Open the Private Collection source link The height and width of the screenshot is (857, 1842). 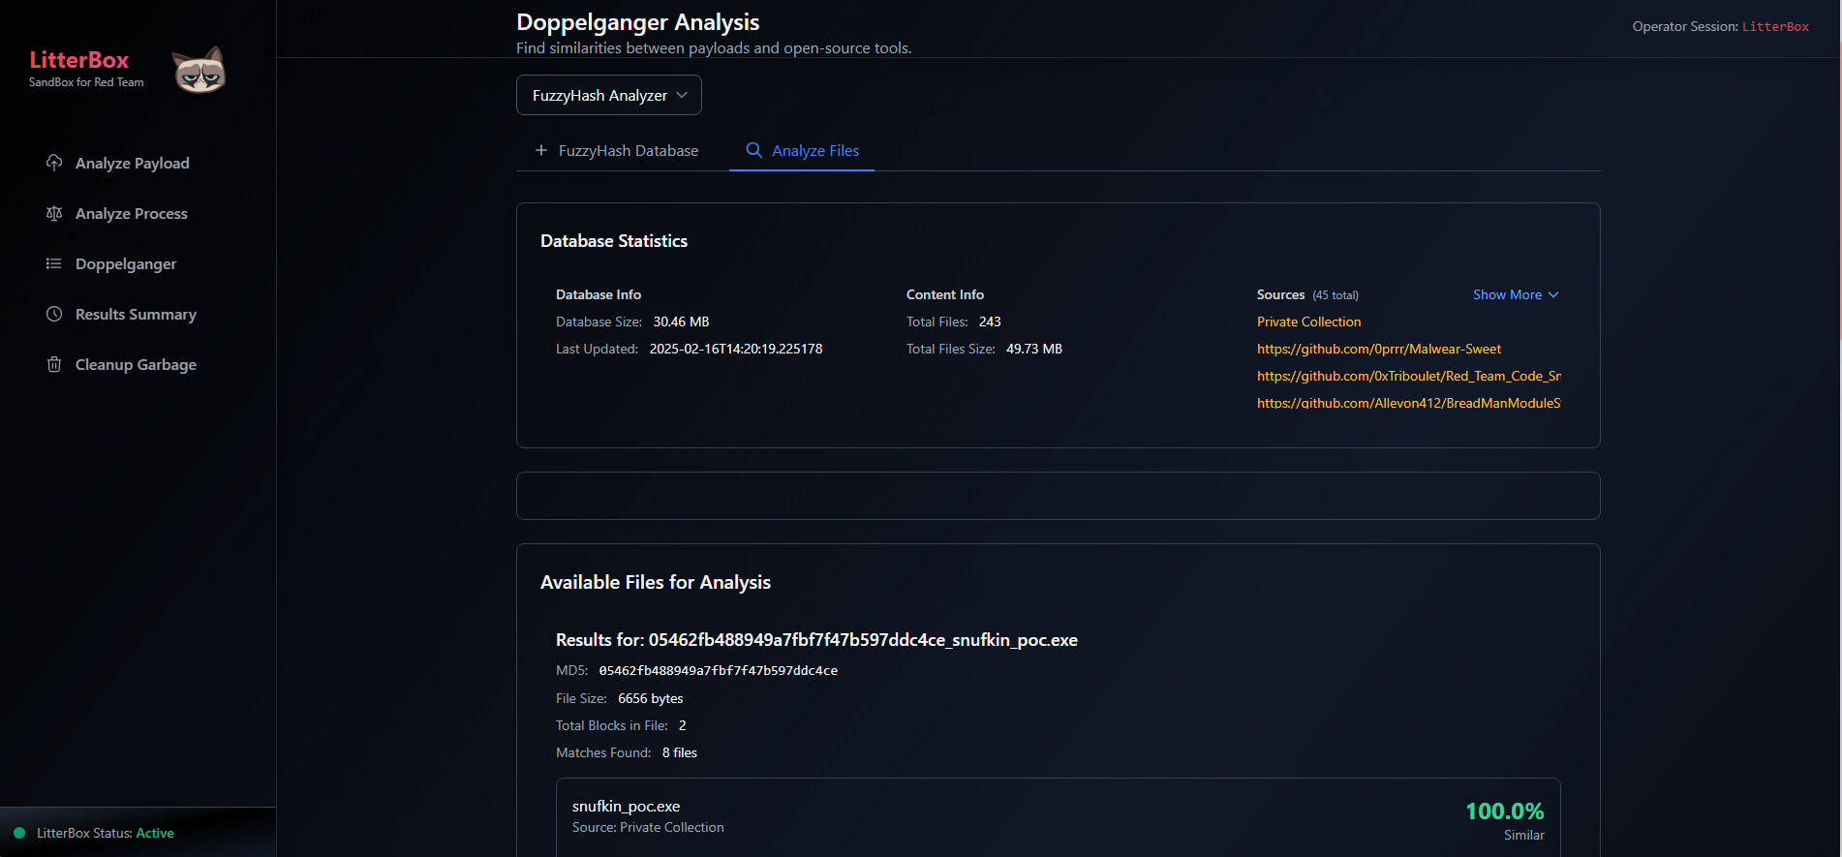tap(1308, 321)
